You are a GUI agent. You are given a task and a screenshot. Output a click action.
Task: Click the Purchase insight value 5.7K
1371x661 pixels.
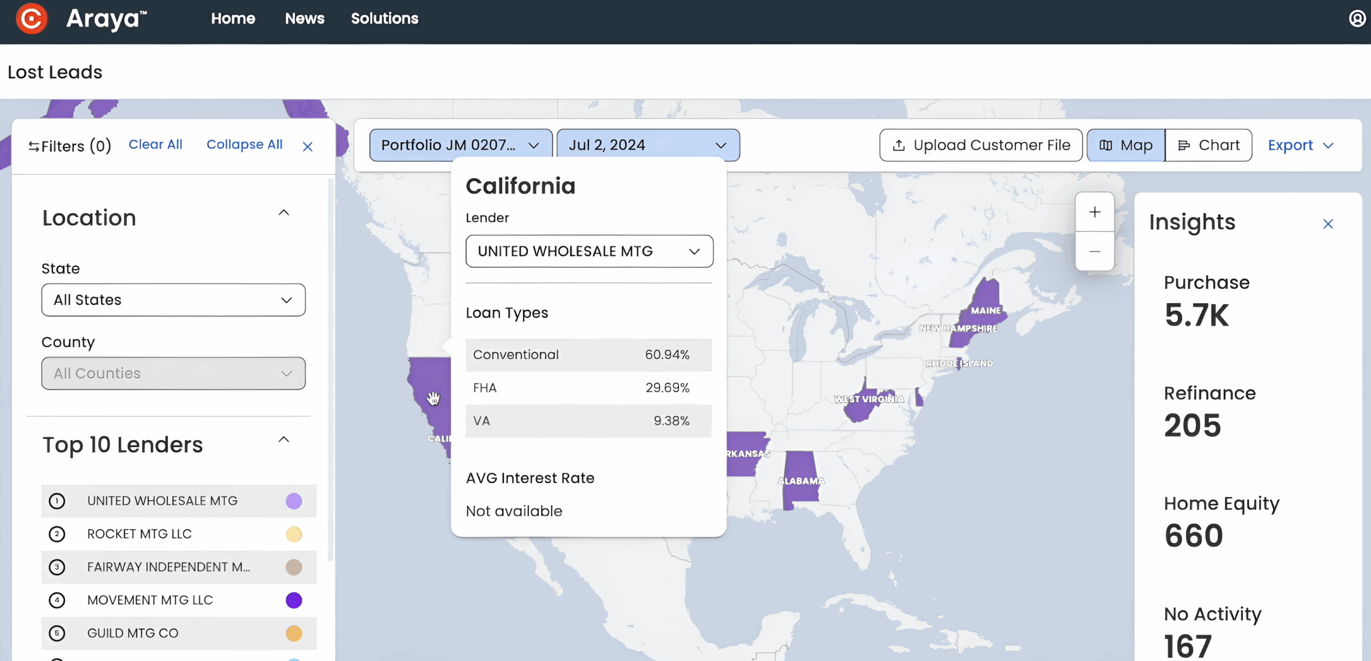[1196, 315]
